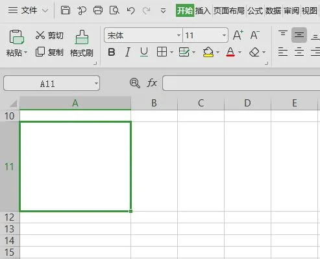Decrease font size with A- icon
The image size is (320, 259).
coord(255,35)
